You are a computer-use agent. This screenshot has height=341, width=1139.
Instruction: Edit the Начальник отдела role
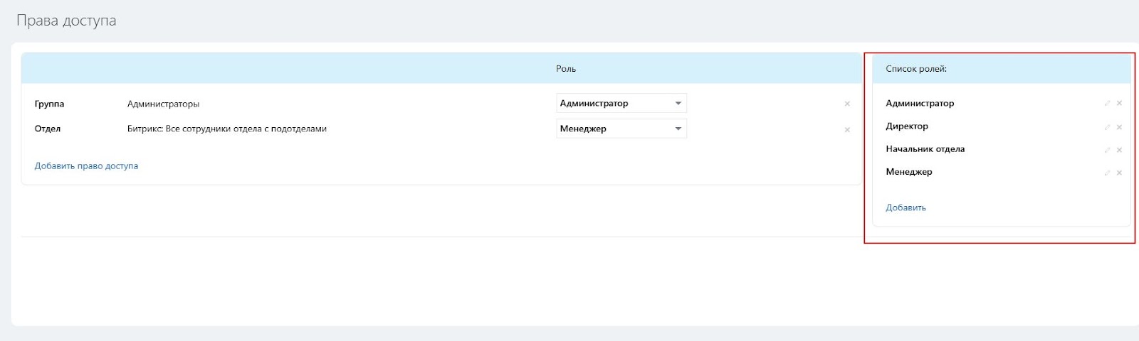[x=1107, y=150]
